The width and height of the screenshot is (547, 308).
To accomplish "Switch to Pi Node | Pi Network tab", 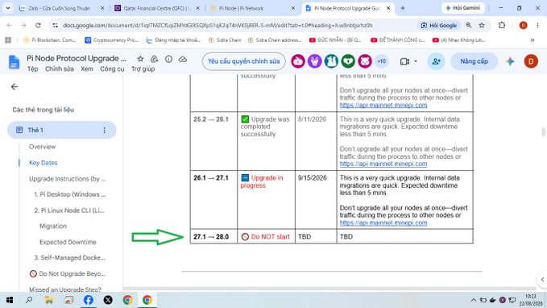I will click(x=253, y=8).
